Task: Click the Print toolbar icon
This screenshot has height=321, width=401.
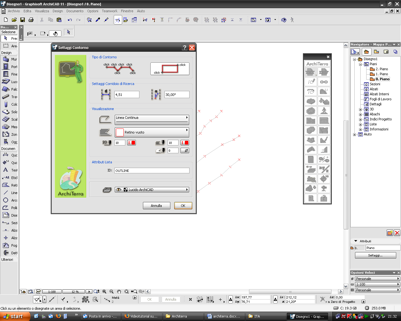Action: [x=31, y=20]
